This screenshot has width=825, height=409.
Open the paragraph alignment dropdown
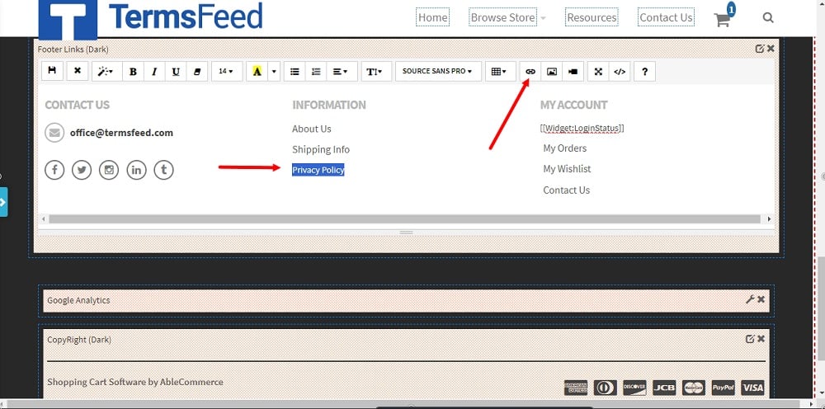tap(342, 72)
